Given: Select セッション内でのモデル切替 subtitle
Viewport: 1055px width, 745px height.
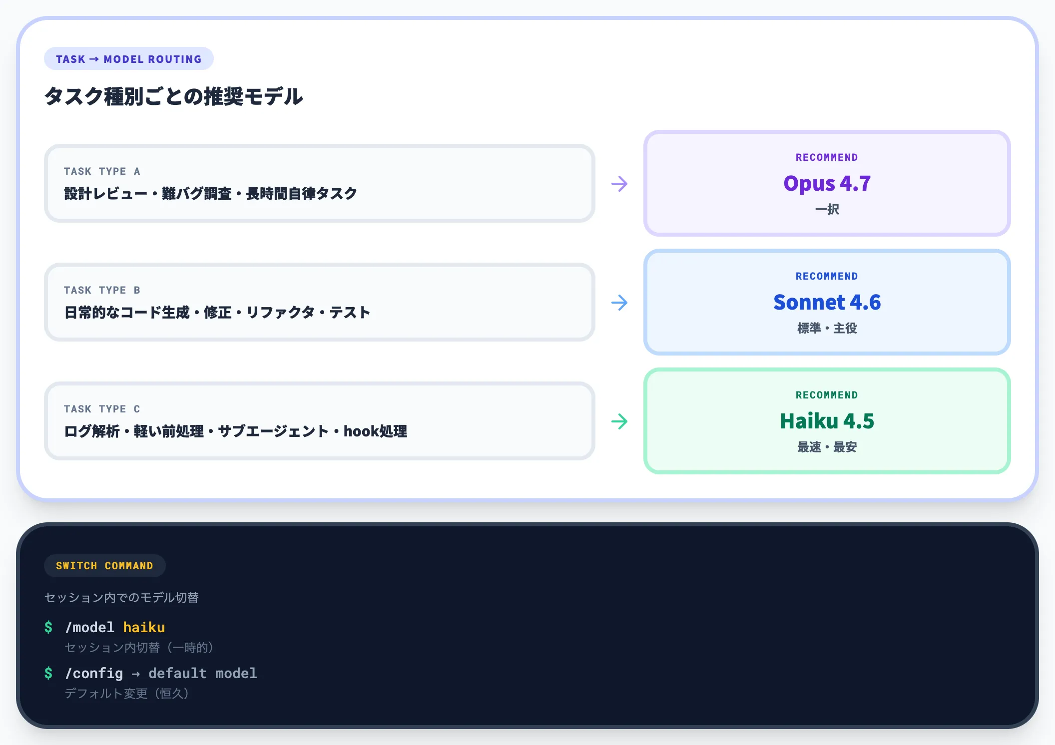Looking at the screenshot, I should click(x=121, y=598).
